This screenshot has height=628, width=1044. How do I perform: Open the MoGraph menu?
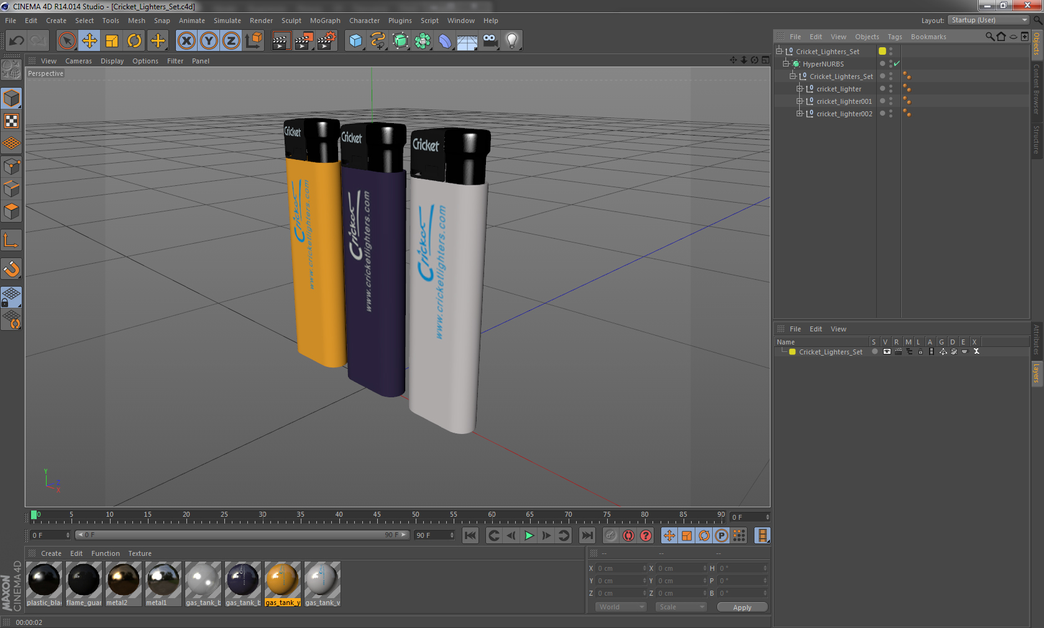(x=325, y=21)
